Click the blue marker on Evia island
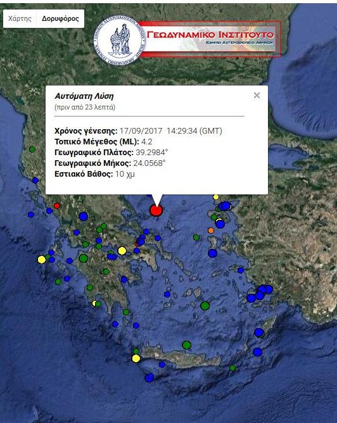Screen dimensions: 337x423 [x=158, y=238]
